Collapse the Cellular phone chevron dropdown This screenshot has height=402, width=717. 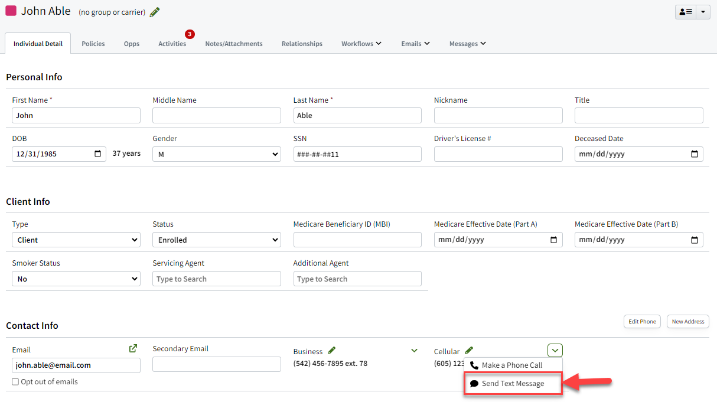tap(555, 351)
